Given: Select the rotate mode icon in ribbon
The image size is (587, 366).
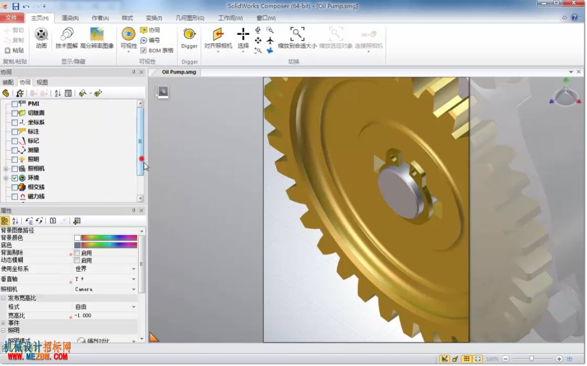Looking at the screenshot, I should click(258, 30).
